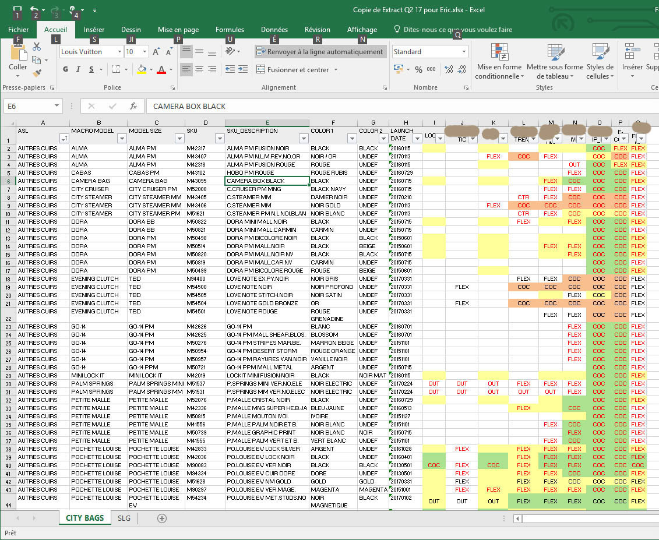The height and width of the screenshot is (540, 659).
Task: Click the add new sheet plus icon
Action: (162, 518)
